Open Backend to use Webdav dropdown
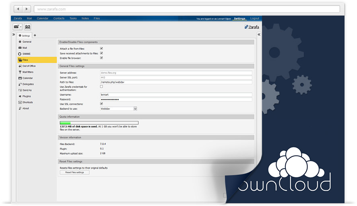This screenshot has height=206, width=357. coord(118,109)
